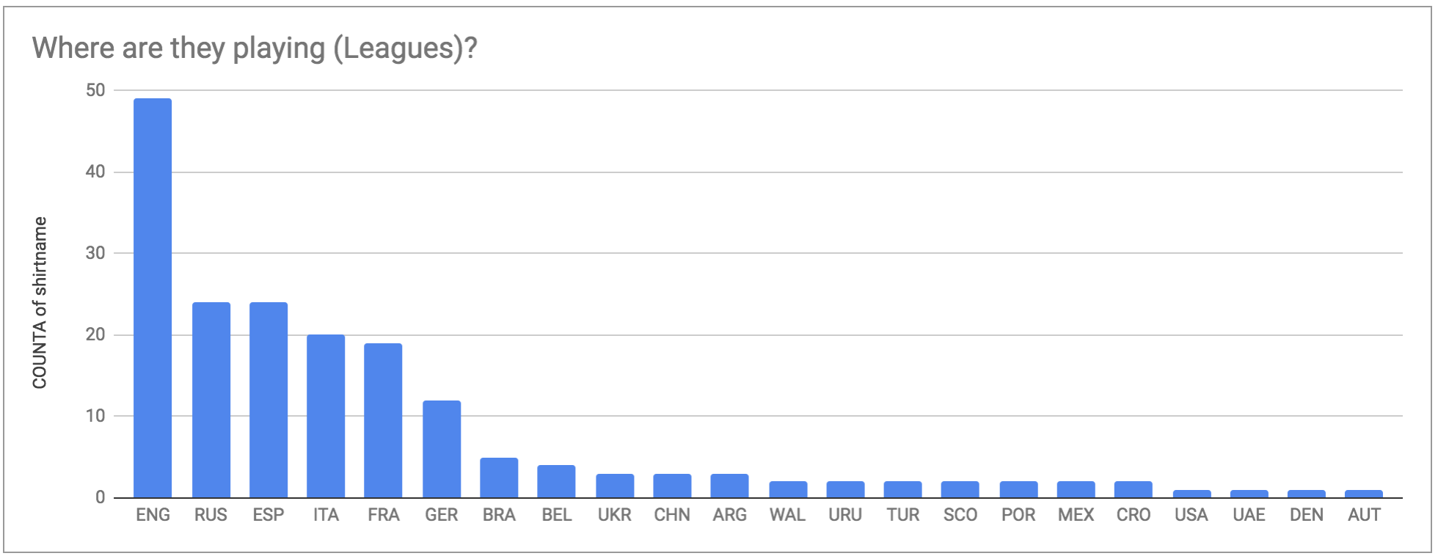The image size is (1438, 556).
Task: Select the WAL axis label
Action: click(x=787, y=515)
